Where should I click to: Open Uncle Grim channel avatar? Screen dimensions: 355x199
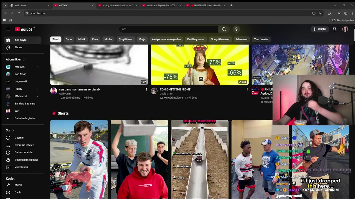coord(154,91)
